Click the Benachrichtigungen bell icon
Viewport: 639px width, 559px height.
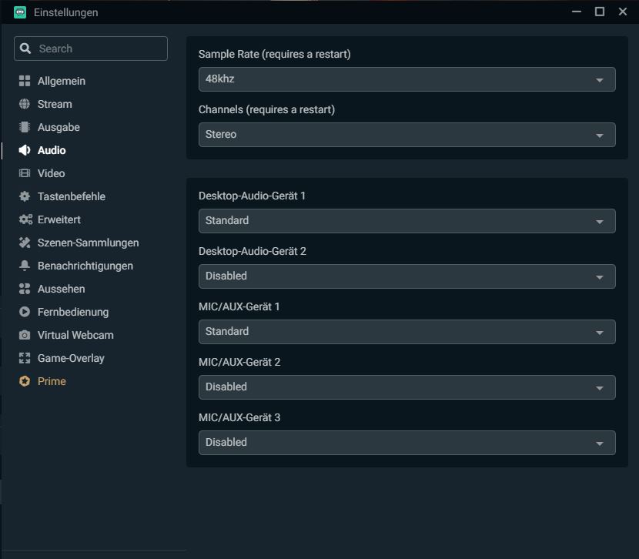coord(25,266)
